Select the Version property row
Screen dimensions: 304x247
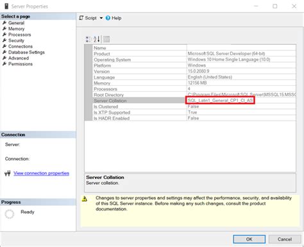pos(194,71)
